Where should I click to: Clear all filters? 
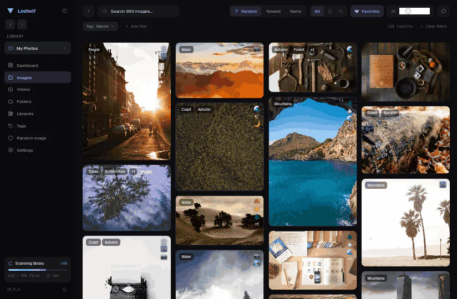point(433,27)
